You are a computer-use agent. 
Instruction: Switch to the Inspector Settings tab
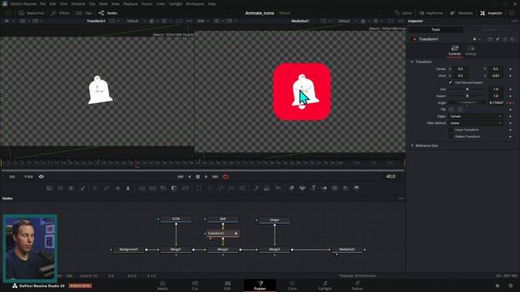tap(471, 50)
